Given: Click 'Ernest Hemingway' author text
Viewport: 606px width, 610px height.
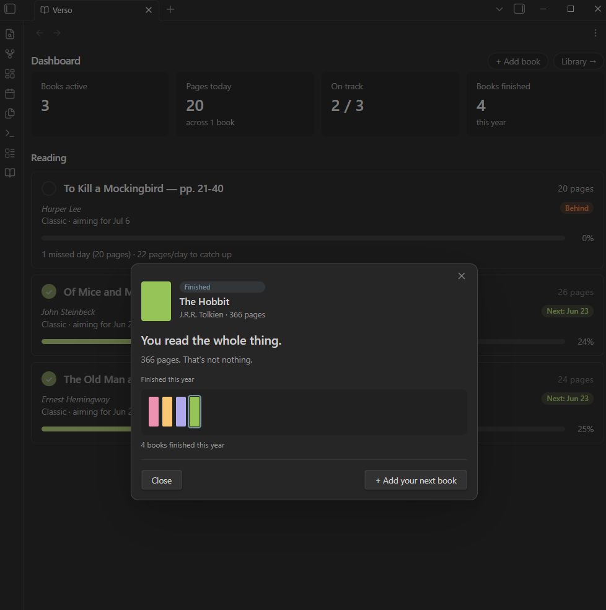Looking at the screenshot, I should (76, 399).
